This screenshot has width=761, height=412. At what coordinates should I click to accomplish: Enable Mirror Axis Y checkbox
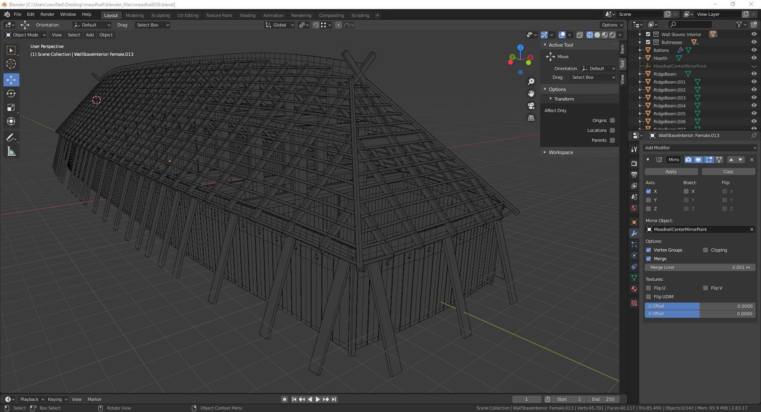point(648,200)
